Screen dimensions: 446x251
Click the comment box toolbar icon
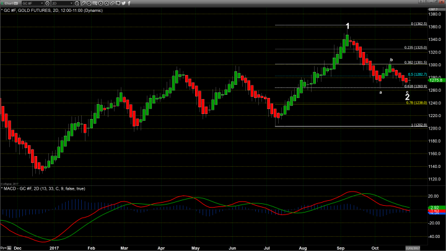pyautogui.click(x=118, y=4)
